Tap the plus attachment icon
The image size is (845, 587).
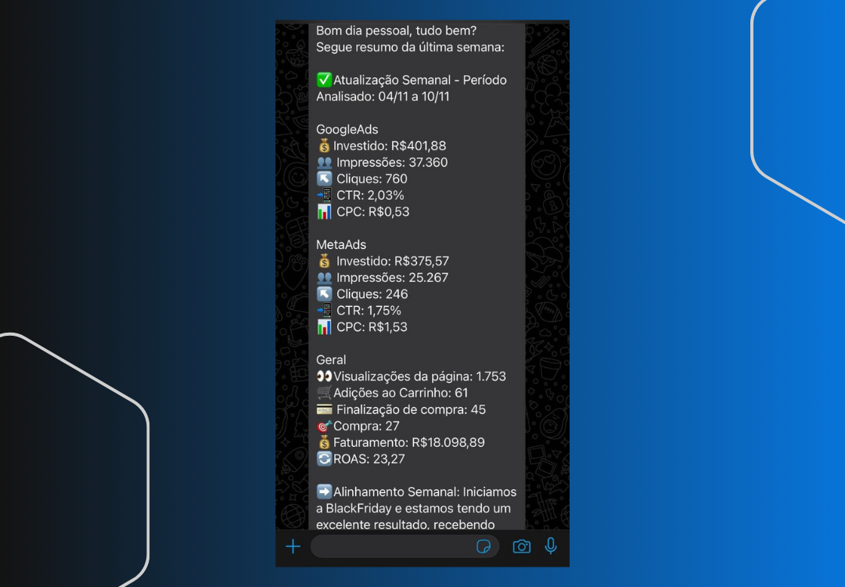pyautogui.click(x=293, y=546)
